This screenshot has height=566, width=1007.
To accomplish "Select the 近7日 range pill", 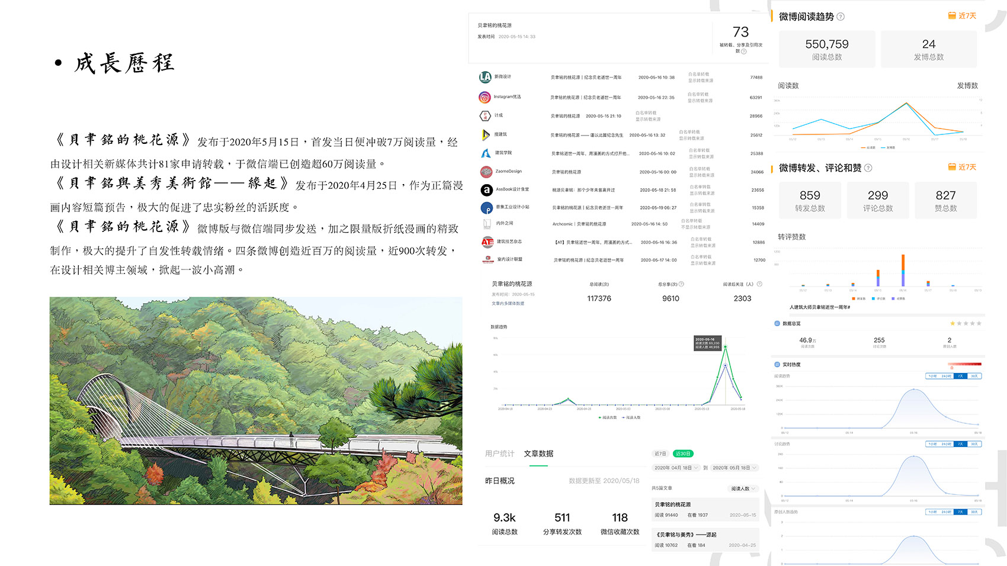I will [x=660, y=454].
